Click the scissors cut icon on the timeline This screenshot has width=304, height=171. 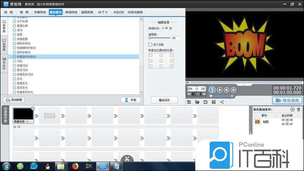pos(127,159)
